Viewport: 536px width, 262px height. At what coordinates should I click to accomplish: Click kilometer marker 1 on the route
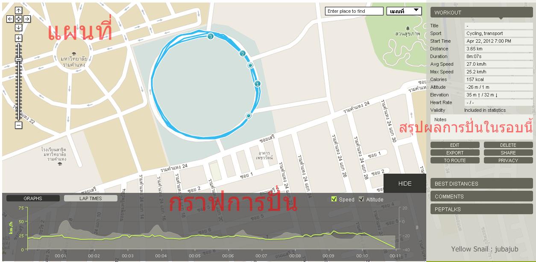[x=258, y=84]
